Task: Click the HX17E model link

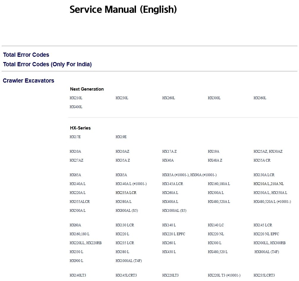Action: pyautogui.click(x=75, y=137)
